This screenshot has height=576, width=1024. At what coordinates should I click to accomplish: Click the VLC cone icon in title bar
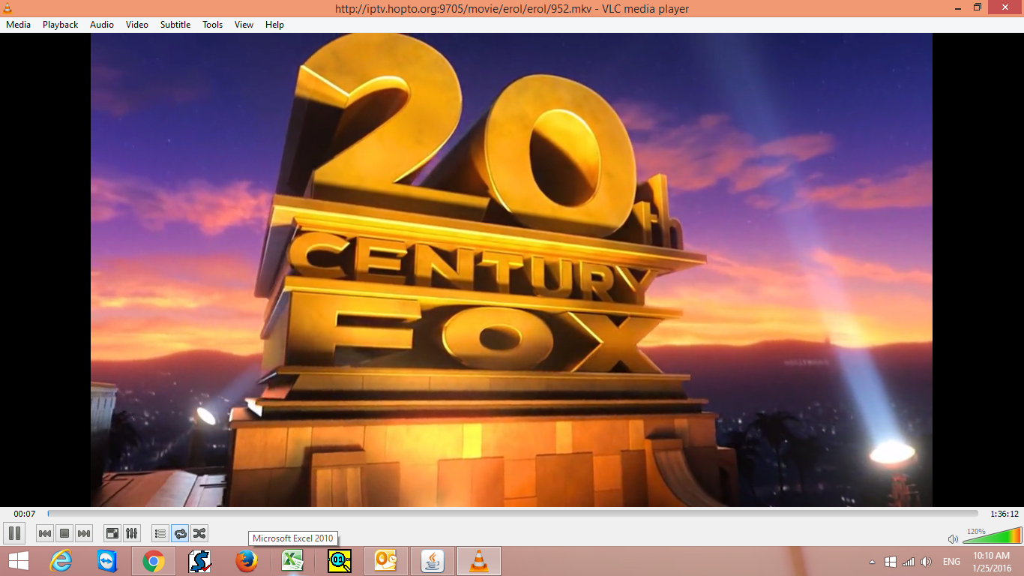coord(7,7)
